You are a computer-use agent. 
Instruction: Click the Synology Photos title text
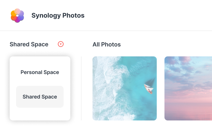(58, 15)
